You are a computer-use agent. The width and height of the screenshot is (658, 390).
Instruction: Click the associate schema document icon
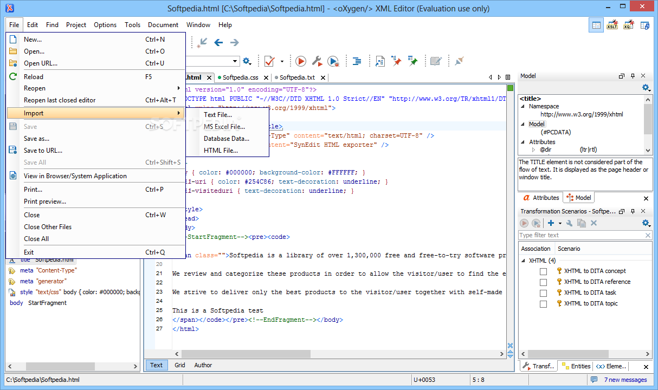tap(380, 61)
